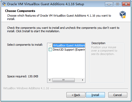The width and height of the screenshot is (132, 102).
Task: Click the VirtualBox icon in title bar
Action: (4, 4)
